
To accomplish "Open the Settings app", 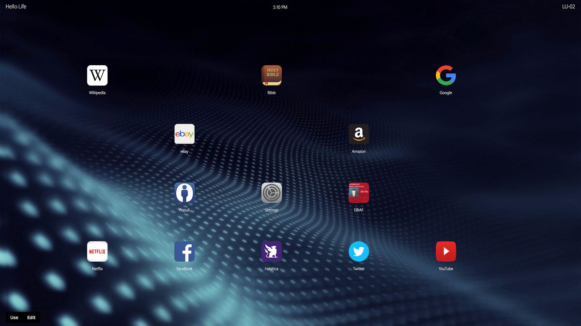I will coord(272,192).
